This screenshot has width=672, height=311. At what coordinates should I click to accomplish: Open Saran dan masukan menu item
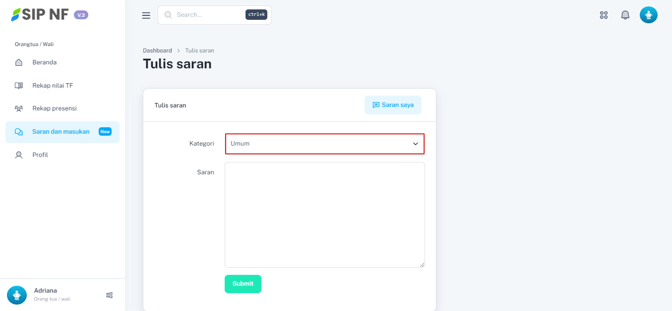pyautogui.click(x=61, y=132)
